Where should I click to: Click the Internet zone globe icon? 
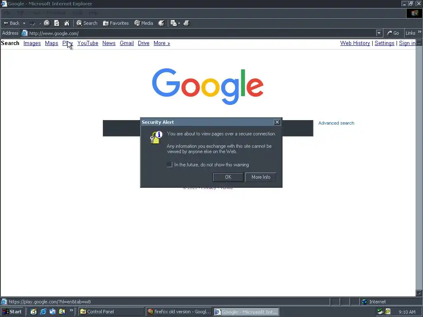coord(364,302)
